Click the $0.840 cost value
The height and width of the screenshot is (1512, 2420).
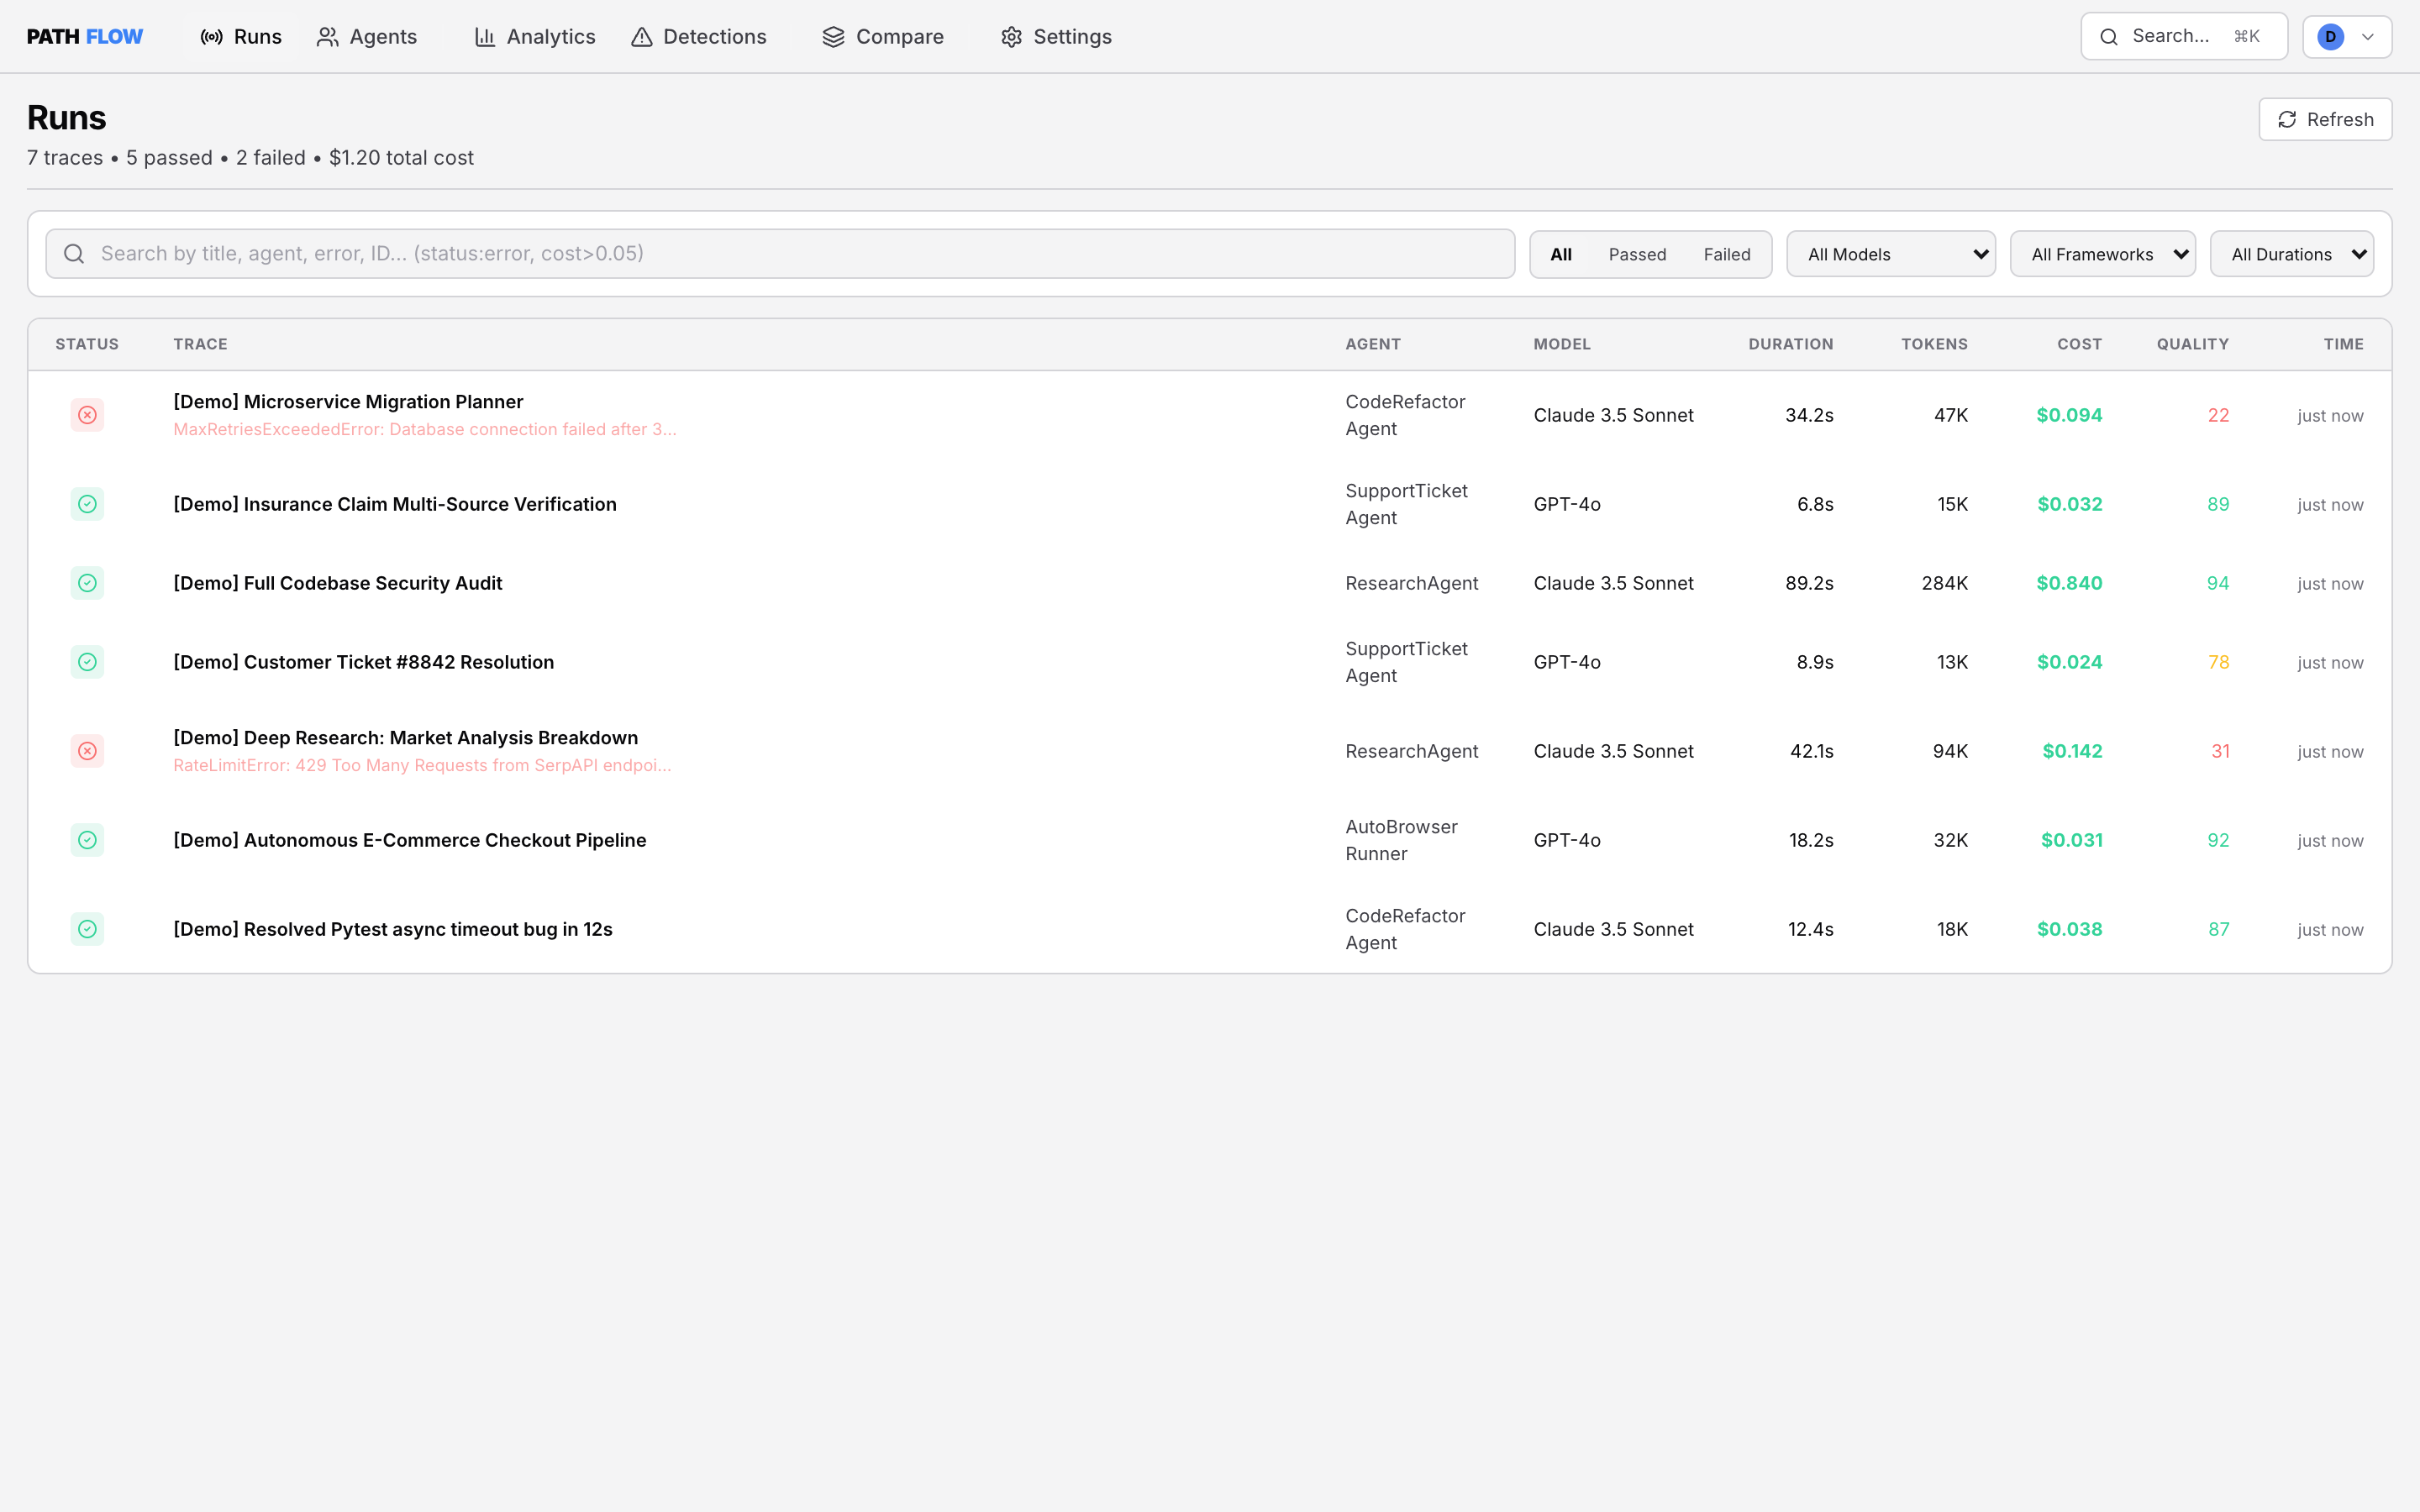(x=2069, y=583)
